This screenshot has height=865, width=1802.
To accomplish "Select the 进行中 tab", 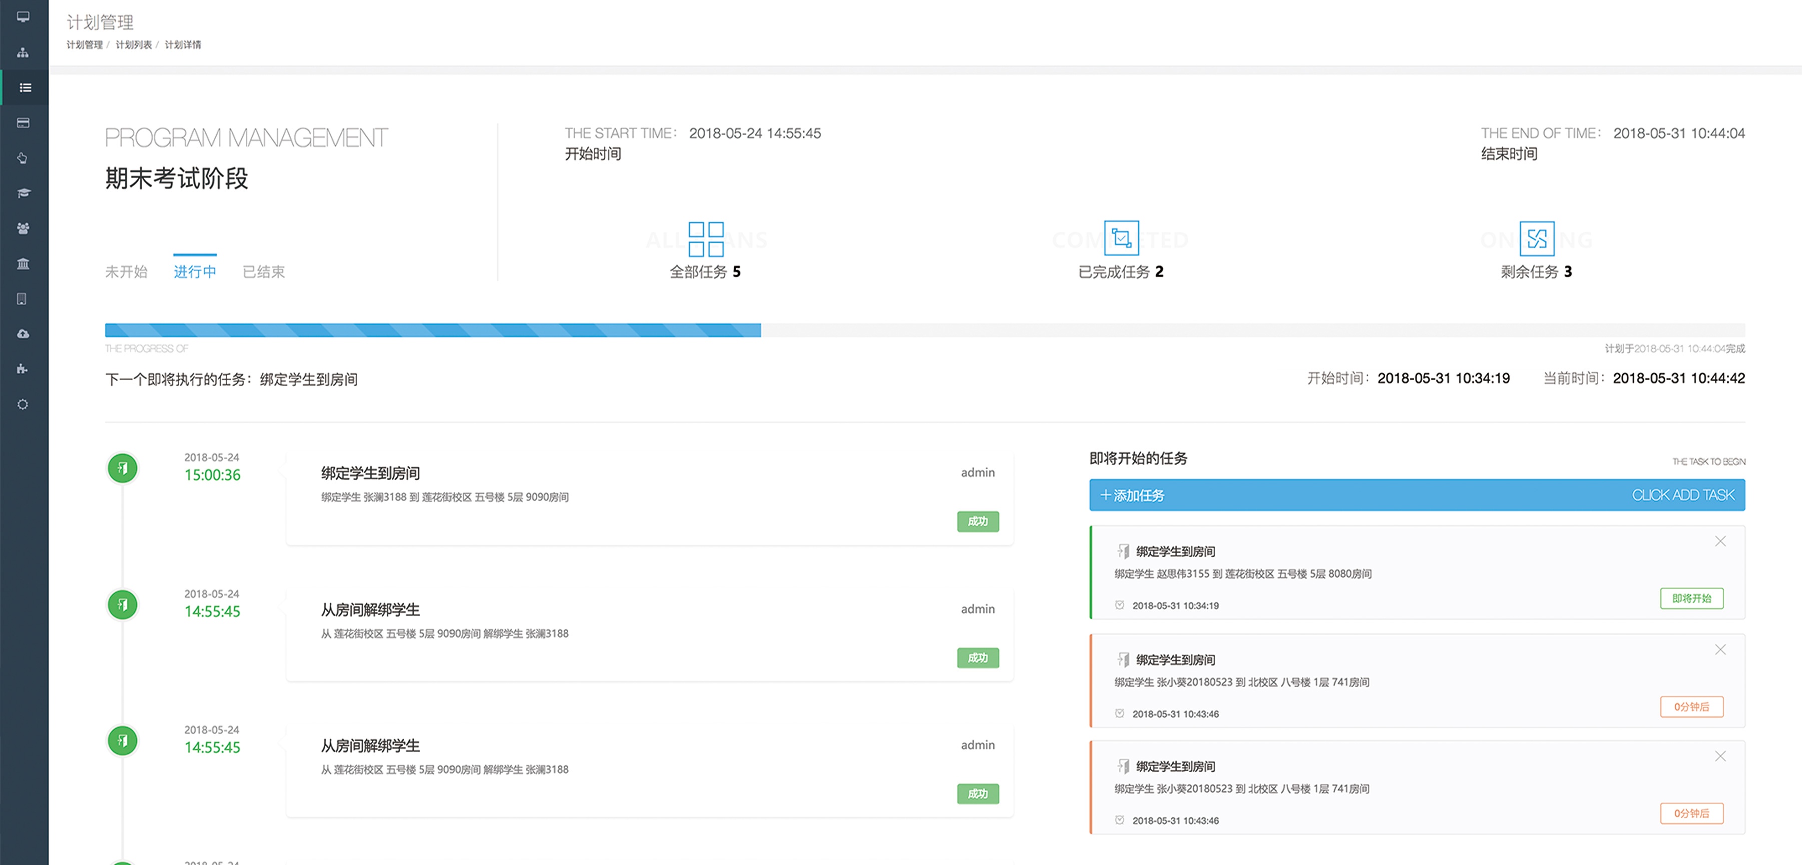I will pyautogui.click(x=195, y=272).
